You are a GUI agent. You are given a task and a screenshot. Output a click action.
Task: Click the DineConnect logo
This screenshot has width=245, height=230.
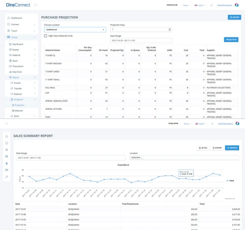point(18,5)
